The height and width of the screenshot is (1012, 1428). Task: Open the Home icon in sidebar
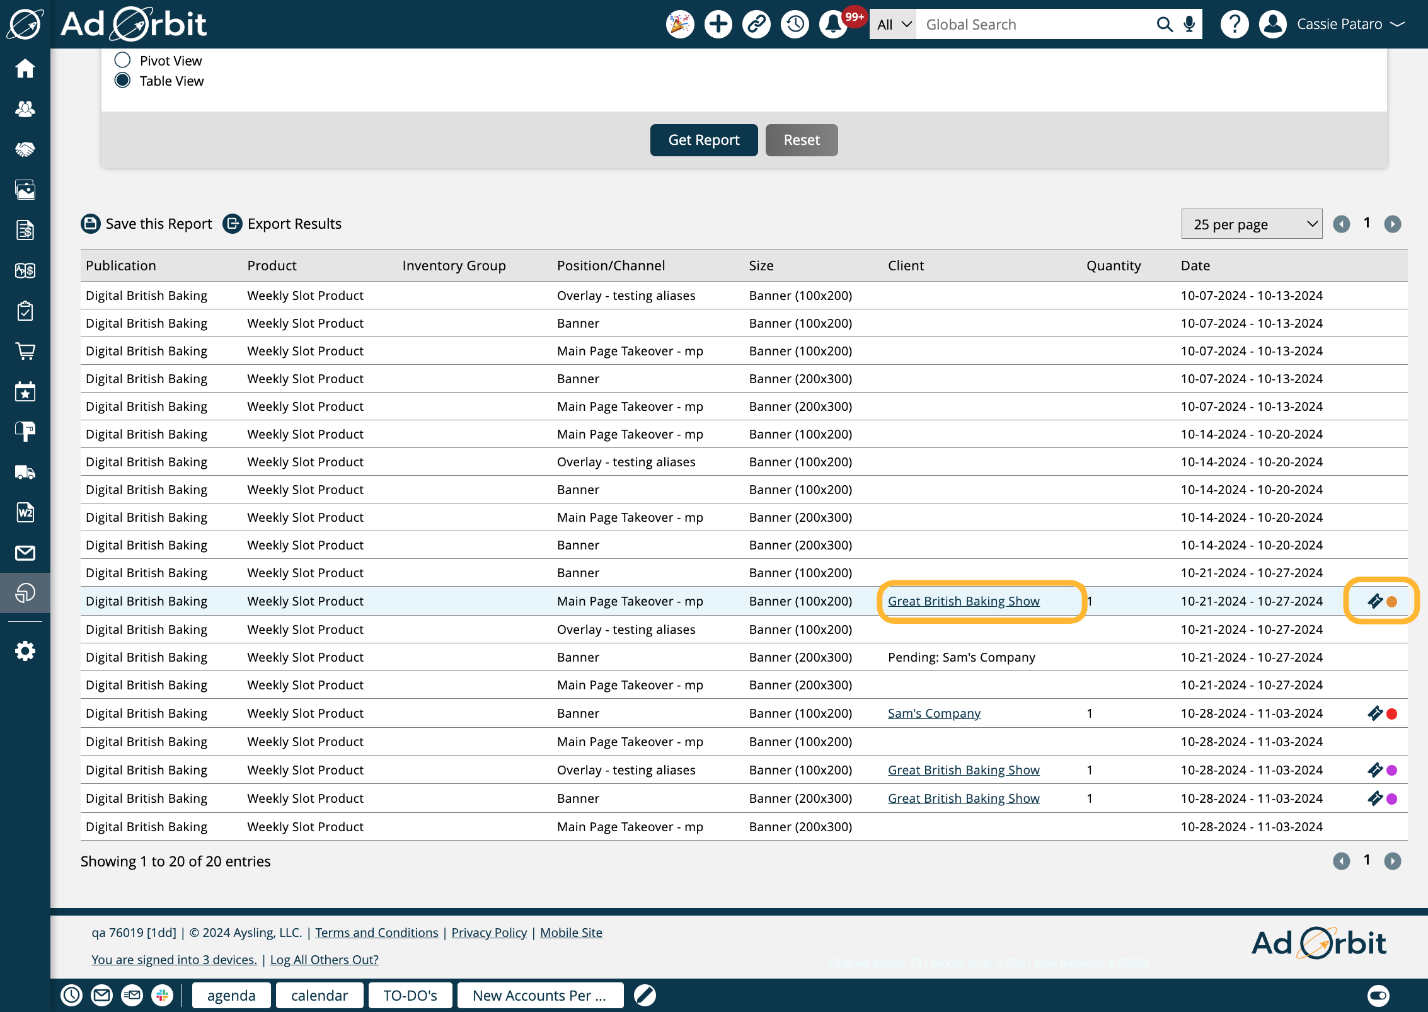25,69
